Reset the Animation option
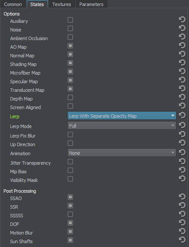 point(182,152)
